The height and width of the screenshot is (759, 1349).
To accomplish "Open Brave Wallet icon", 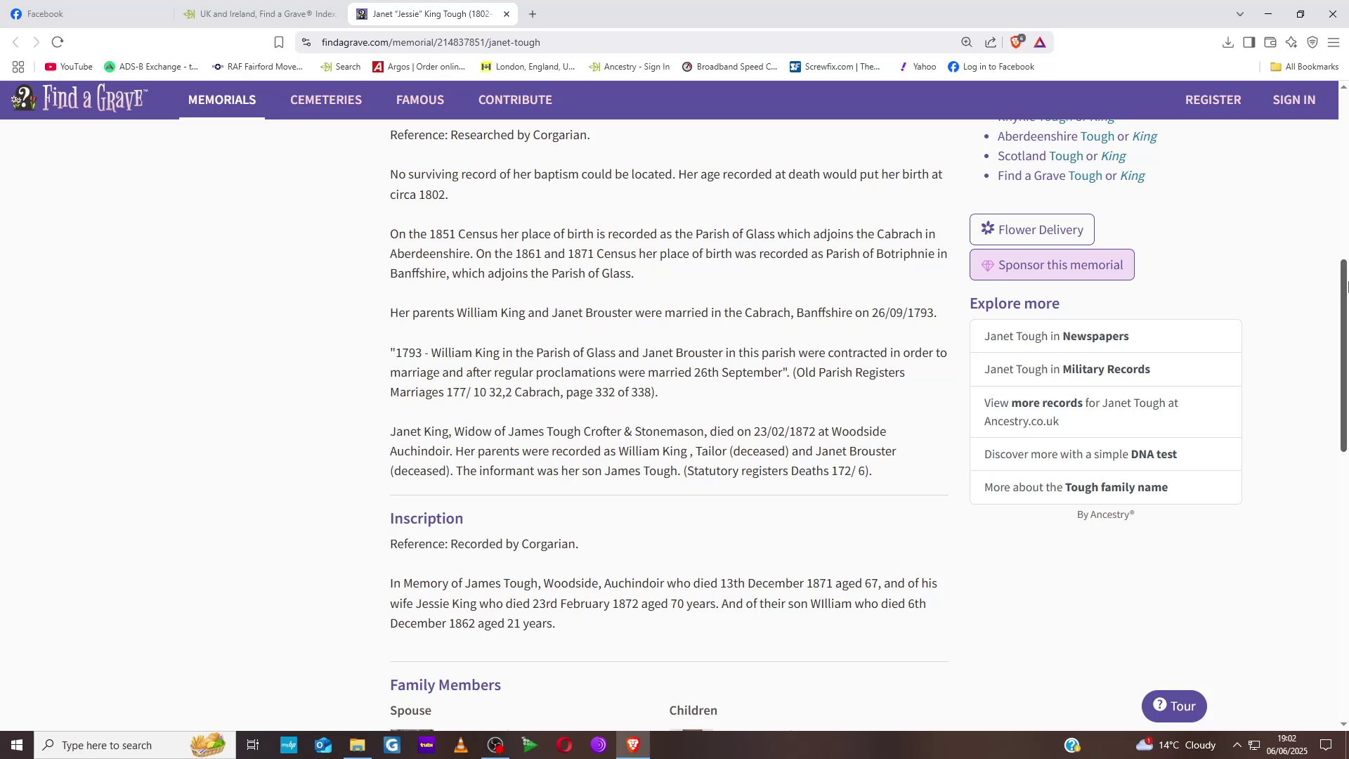I will click(x=1270, y=42).
